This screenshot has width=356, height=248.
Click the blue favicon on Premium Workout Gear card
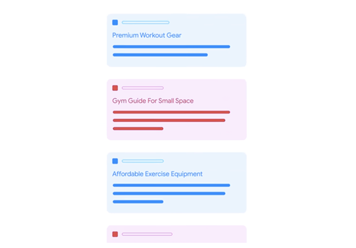(x=115, y=22)
